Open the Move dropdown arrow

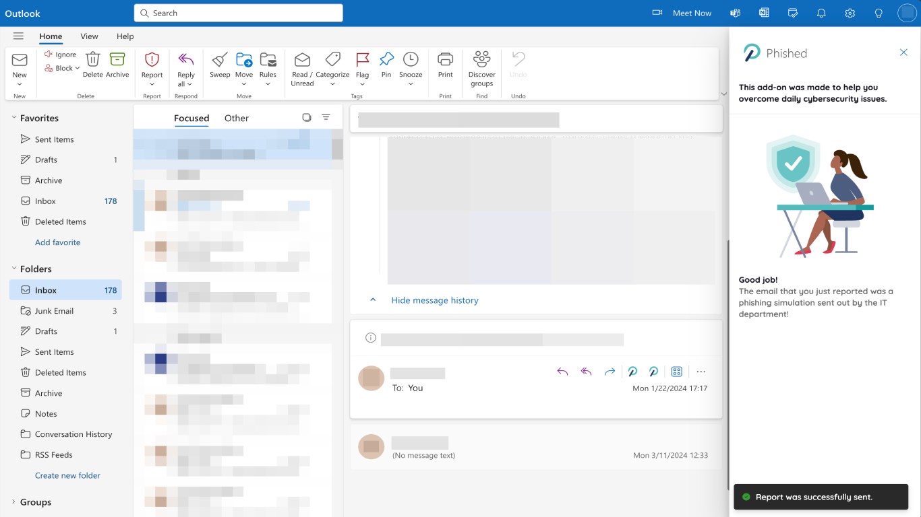[244, 84]
